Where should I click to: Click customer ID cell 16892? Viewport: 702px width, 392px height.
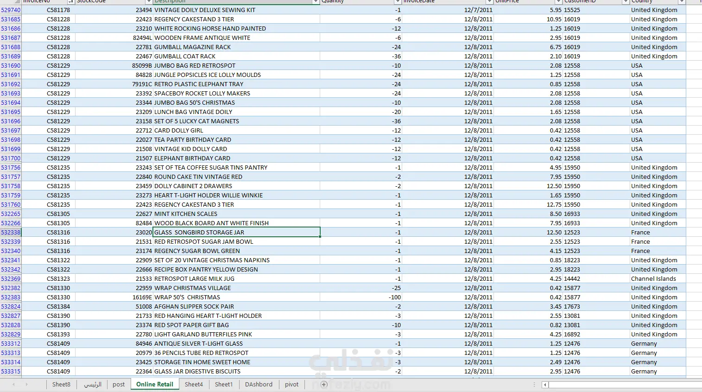pos(596,334)
